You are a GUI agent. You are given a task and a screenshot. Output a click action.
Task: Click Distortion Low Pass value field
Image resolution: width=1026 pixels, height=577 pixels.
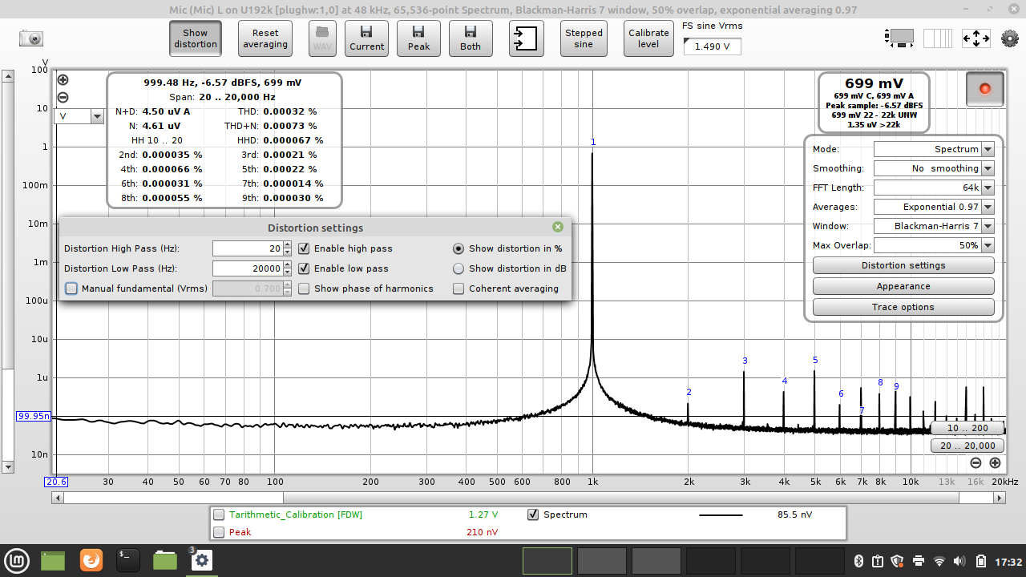[248, 268]
